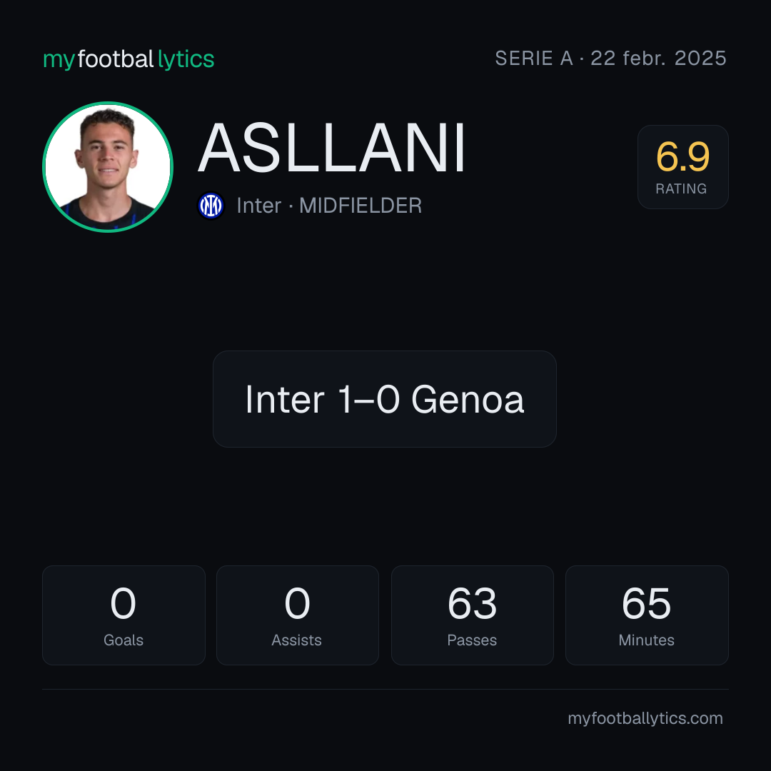Screen dimensions: 771x771
Task: Click the Goals stat card
Action: pyautogui.click(x=124, y=615)
